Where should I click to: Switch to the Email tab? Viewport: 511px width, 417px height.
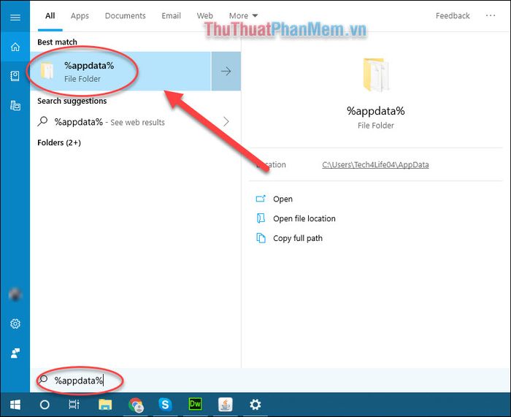[x=171, y=15]
